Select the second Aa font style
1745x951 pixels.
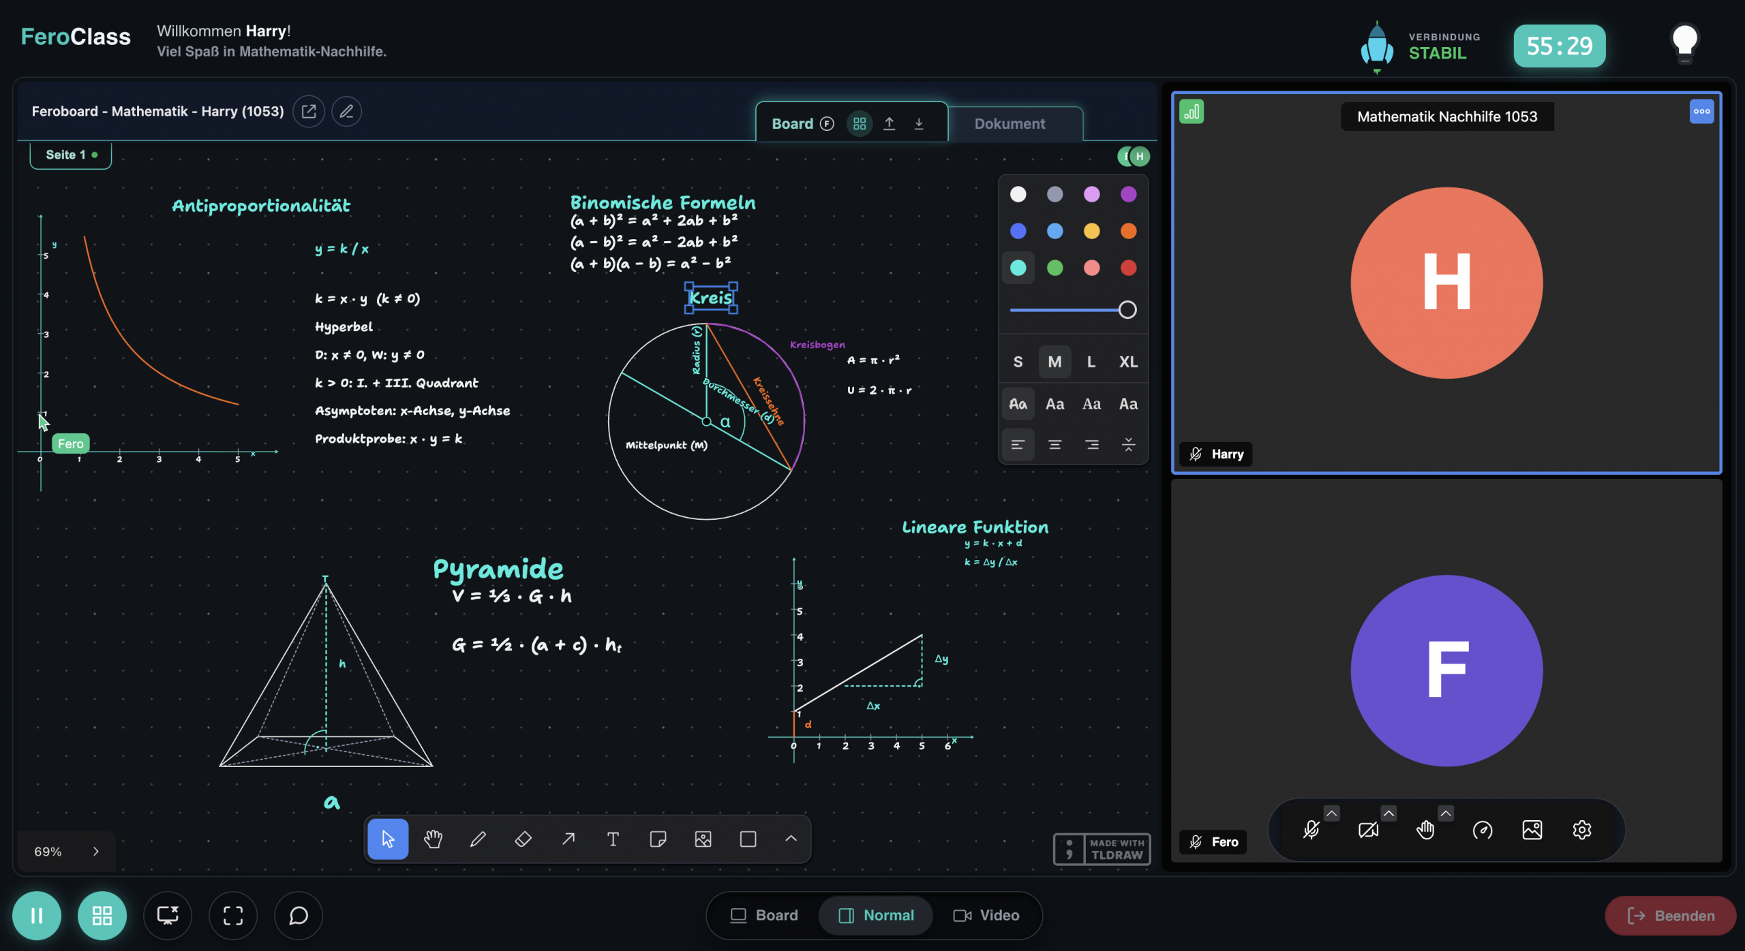pos(1054,404)
